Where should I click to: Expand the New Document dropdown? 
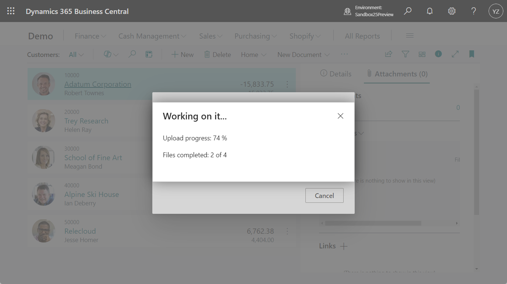coord(303,54)
